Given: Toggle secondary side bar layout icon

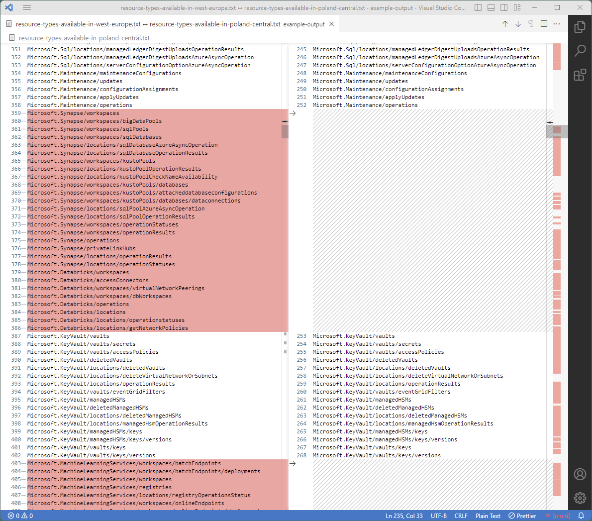Looking at the screenshot, I should (503, 7).
